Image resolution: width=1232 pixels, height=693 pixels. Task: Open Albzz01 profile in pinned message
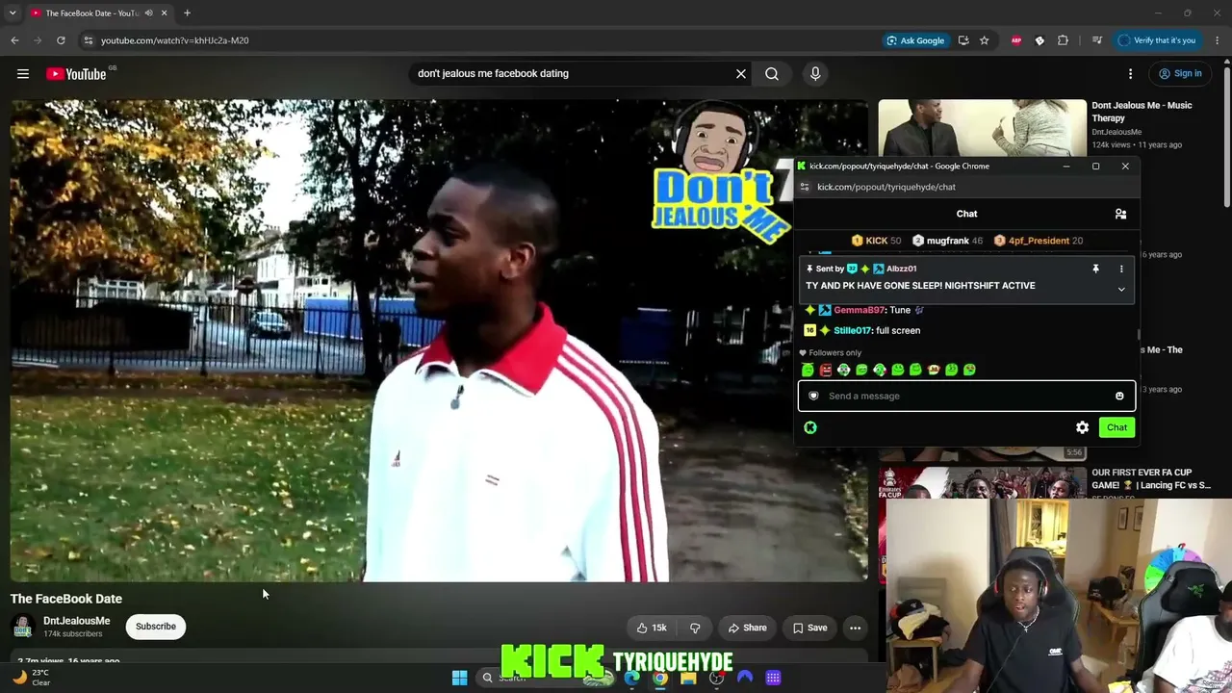tap(901, 269)
